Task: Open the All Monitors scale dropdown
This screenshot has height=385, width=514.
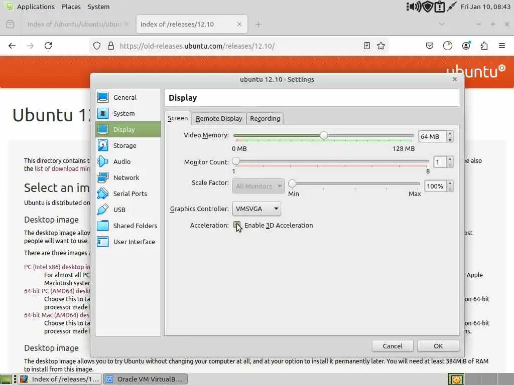Action: (x=259, y=186)
